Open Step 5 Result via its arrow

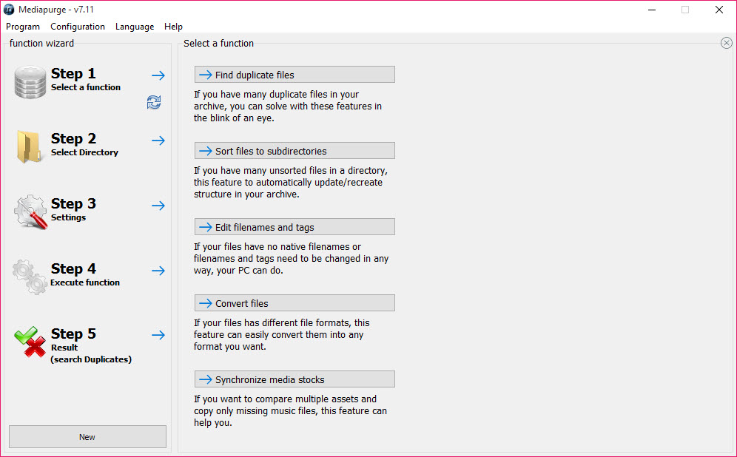158,335
